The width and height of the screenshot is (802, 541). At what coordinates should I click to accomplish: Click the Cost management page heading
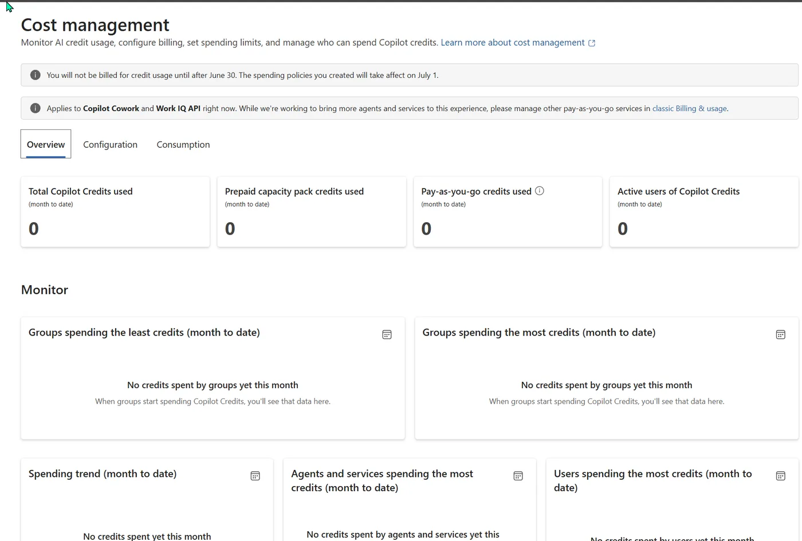[95, 25]
